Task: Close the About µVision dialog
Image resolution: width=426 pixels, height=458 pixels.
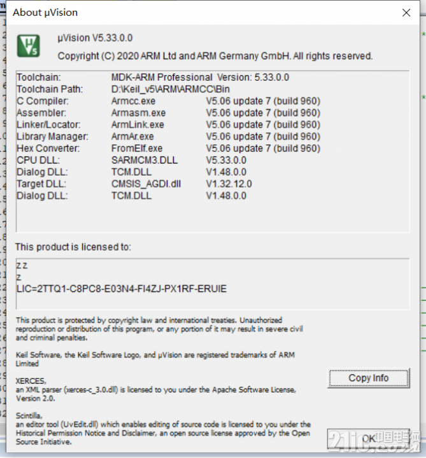Action: click(x=406, y=13)
